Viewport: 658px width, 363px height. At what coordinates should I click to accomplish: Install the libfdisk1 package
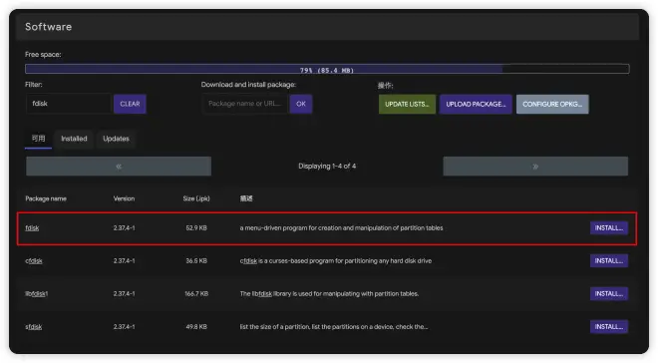(609, 294)
